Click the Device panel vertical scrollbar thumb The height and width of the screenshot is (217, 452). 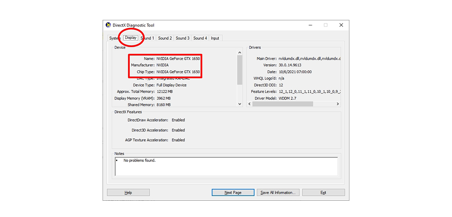[x=240, y=70]
